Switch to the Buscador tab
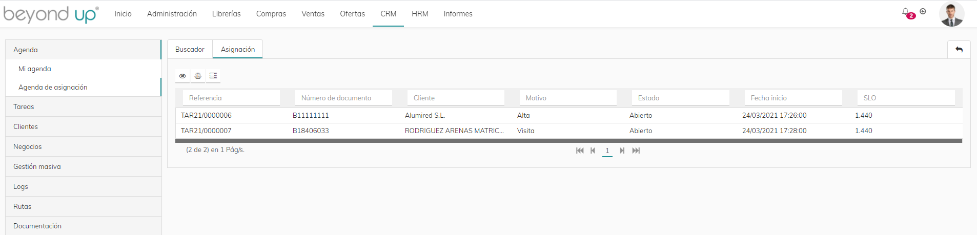977x235 pixels. tap(190, 49)
